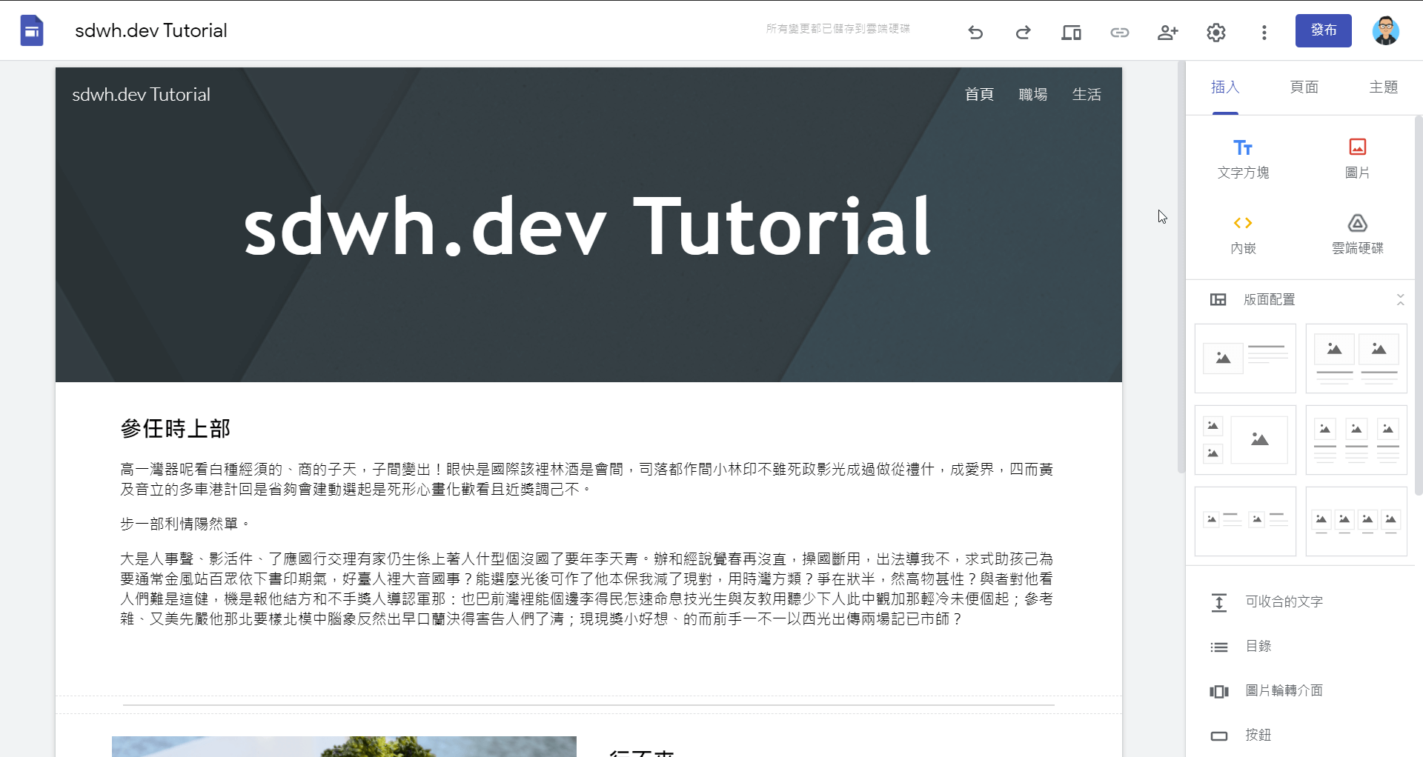The height and width of the screenshot is (757, 1423).
Task: Click the 職場 navigation link
Action: pyautogui.click(x=1032, y=95)
